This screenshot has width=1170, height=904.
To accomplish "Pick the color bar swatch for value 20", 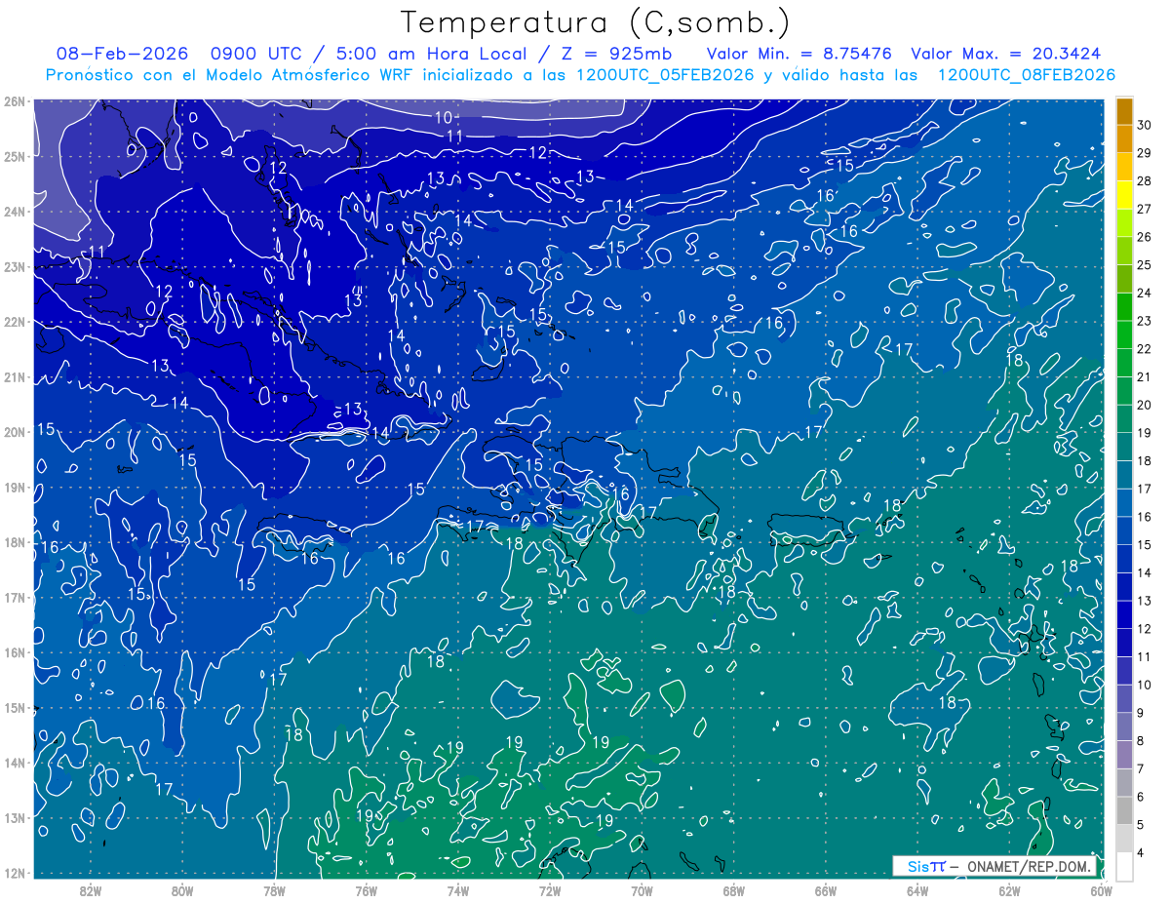I will click(x=1124, y=391).
